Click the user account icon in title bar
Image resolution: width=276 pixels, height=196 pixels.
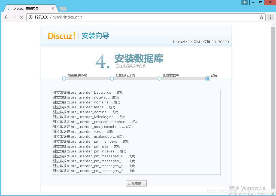(244, 2)
